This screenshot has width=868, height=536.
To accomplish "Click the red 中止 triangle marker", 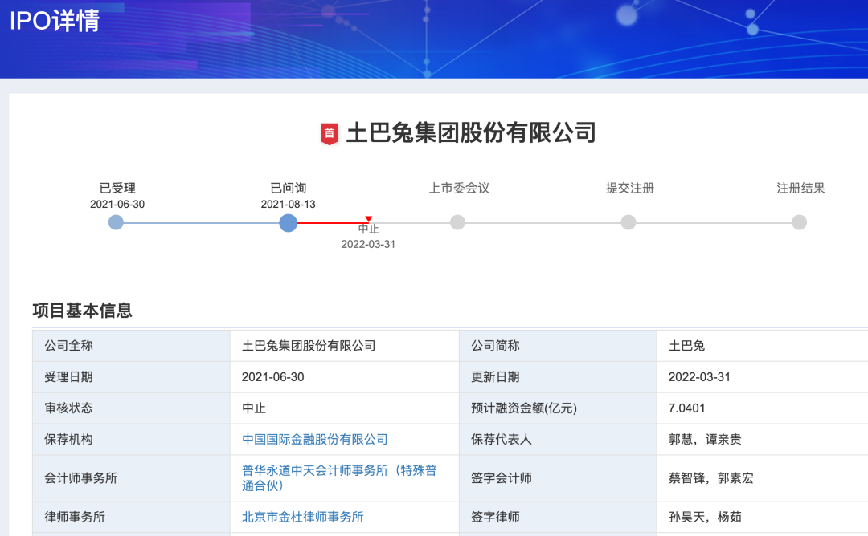I will click(x=369, y=219).
